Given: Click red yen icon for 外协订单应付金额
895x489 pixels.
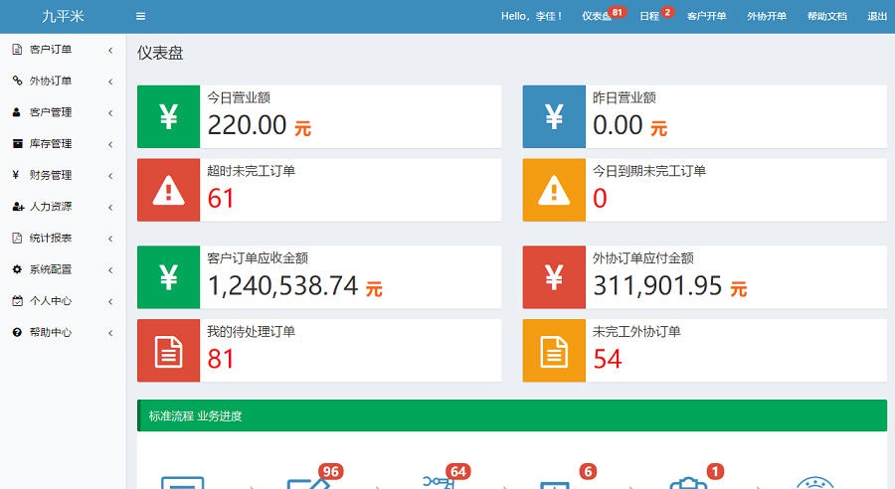Looking at the screenshot, I should 554,277.
